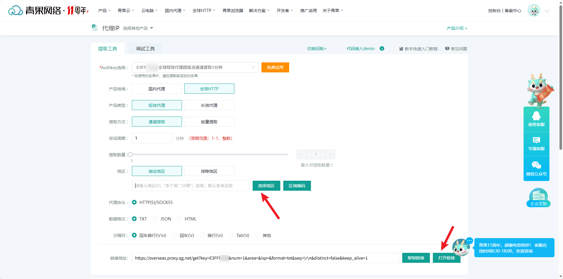563x279 pixels.
Task: Click the 提取数量 slider handle
Action: click(x=130, y=155)
